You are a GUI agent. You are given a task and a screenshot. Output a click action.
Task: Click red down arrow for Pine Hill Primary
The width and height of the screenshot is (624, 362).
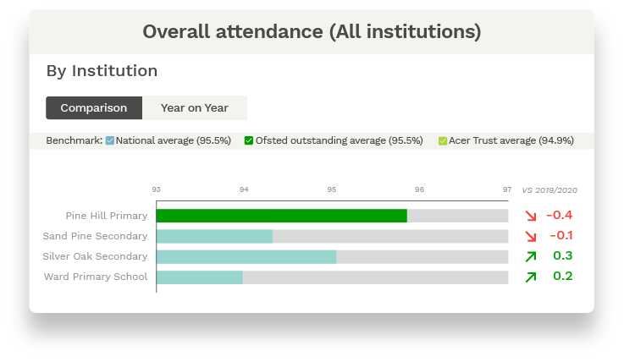pos(531,216)
